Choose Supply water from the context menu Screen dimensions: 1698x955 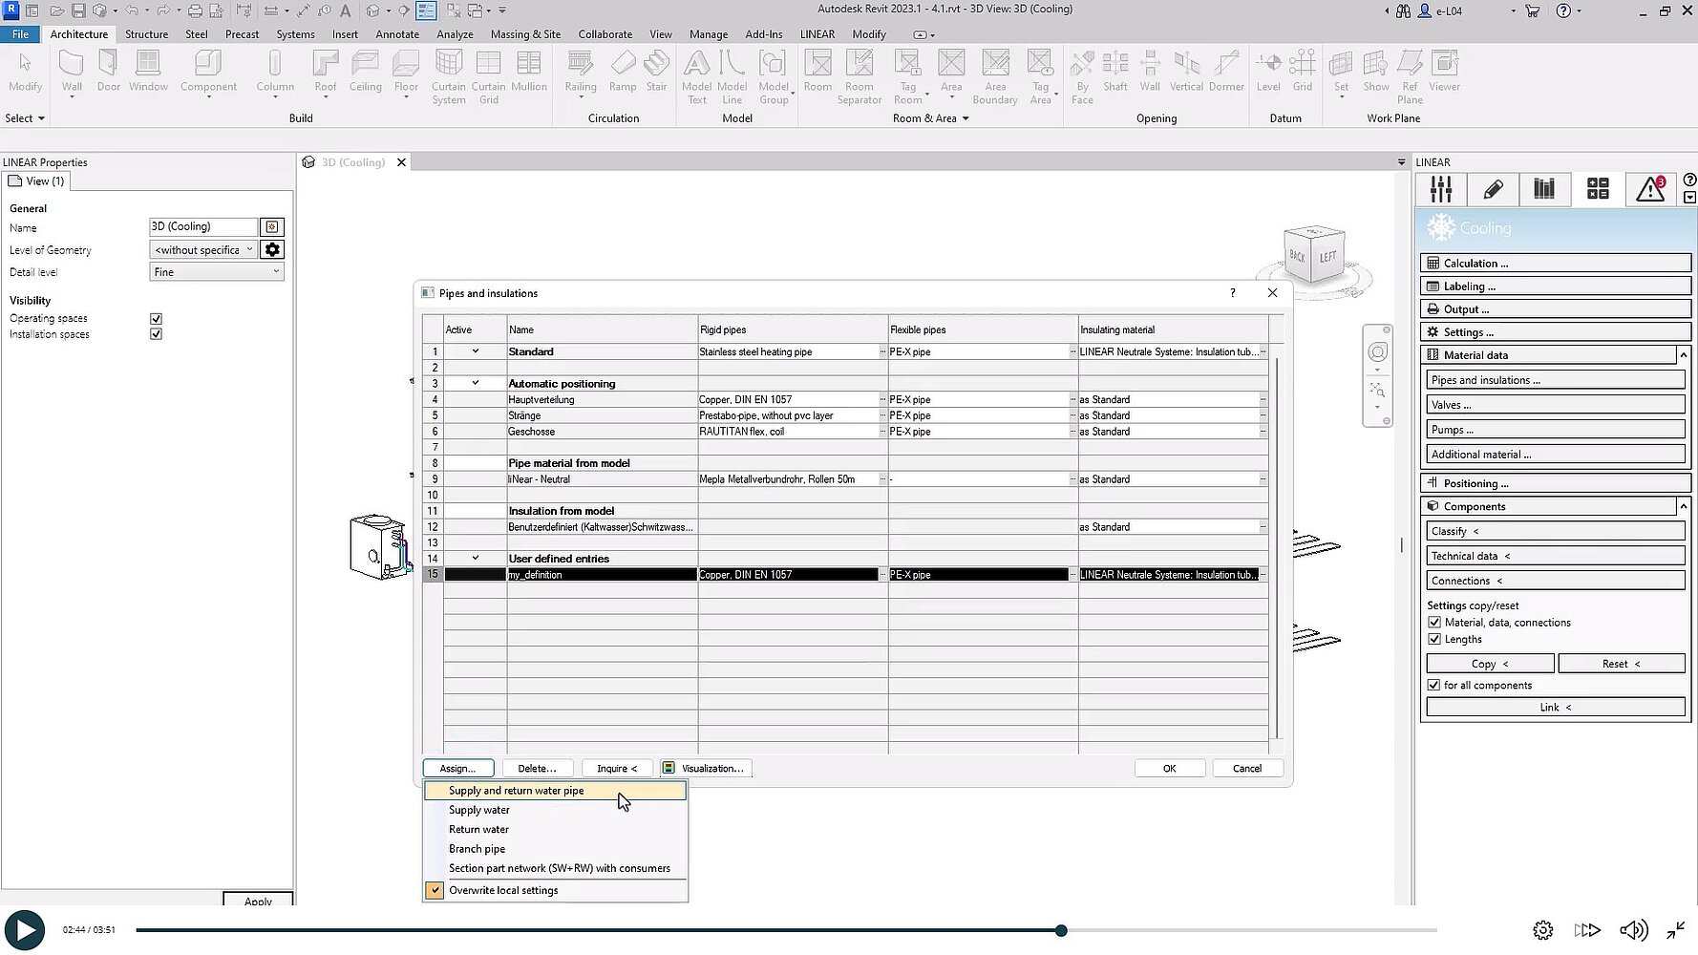tap(478, 809)
